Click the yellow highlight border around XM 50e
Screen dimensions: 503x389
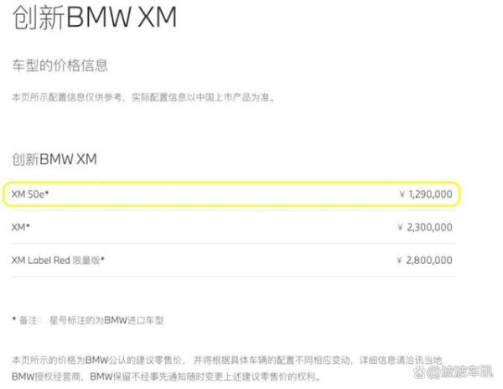click(232, 183)
